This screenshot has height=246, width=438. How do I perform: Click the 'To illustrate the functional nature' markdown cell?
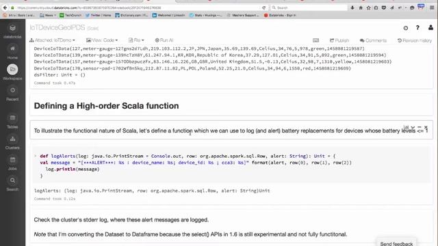click(x=231, y=131)
